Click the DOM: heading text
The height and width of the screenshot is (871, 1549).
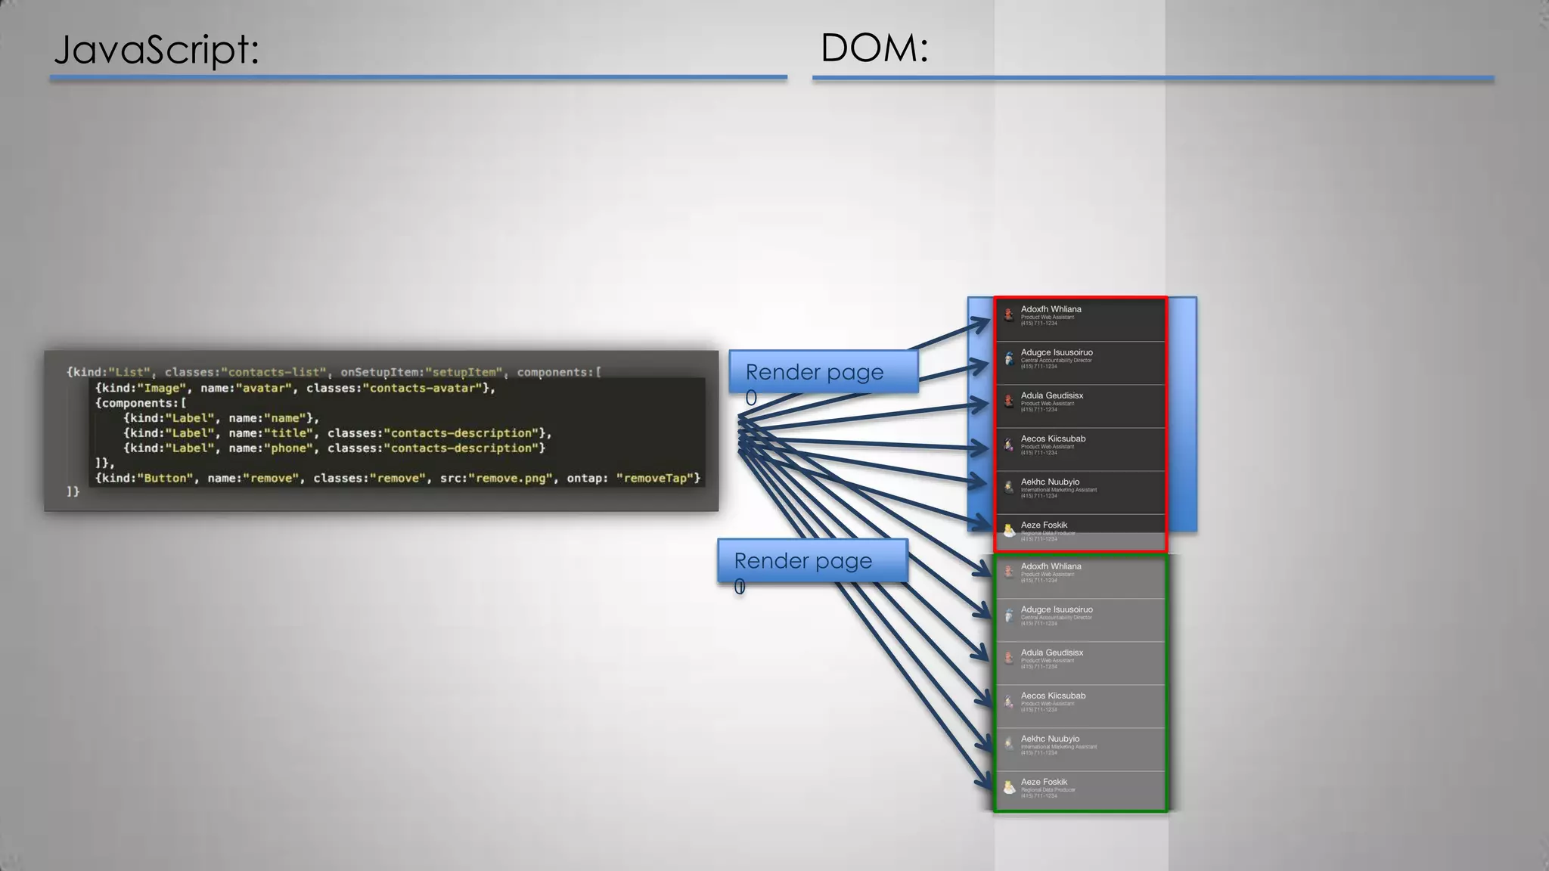click(874, 48)
